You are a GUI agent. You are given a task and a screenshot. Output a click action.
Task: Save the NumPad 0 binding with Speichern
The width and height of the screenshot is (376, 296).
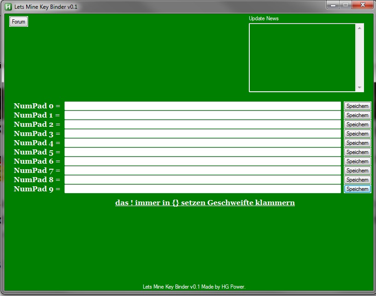tap(357, 106)
